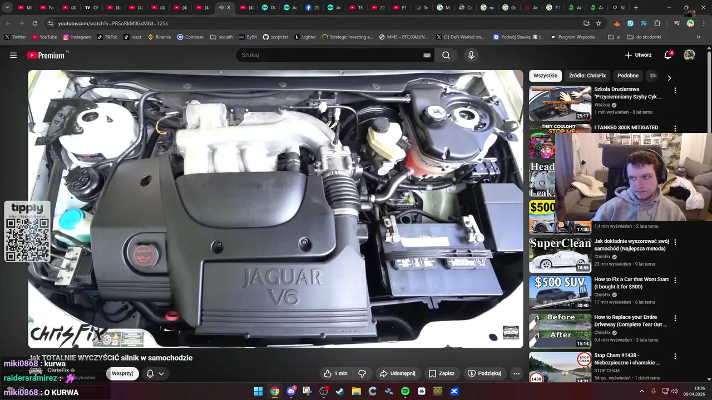The width and height of the screenshot is (712, 400).
Task: Open options for Szkoła Druciarstwa video
Action: tap(675, 90)
